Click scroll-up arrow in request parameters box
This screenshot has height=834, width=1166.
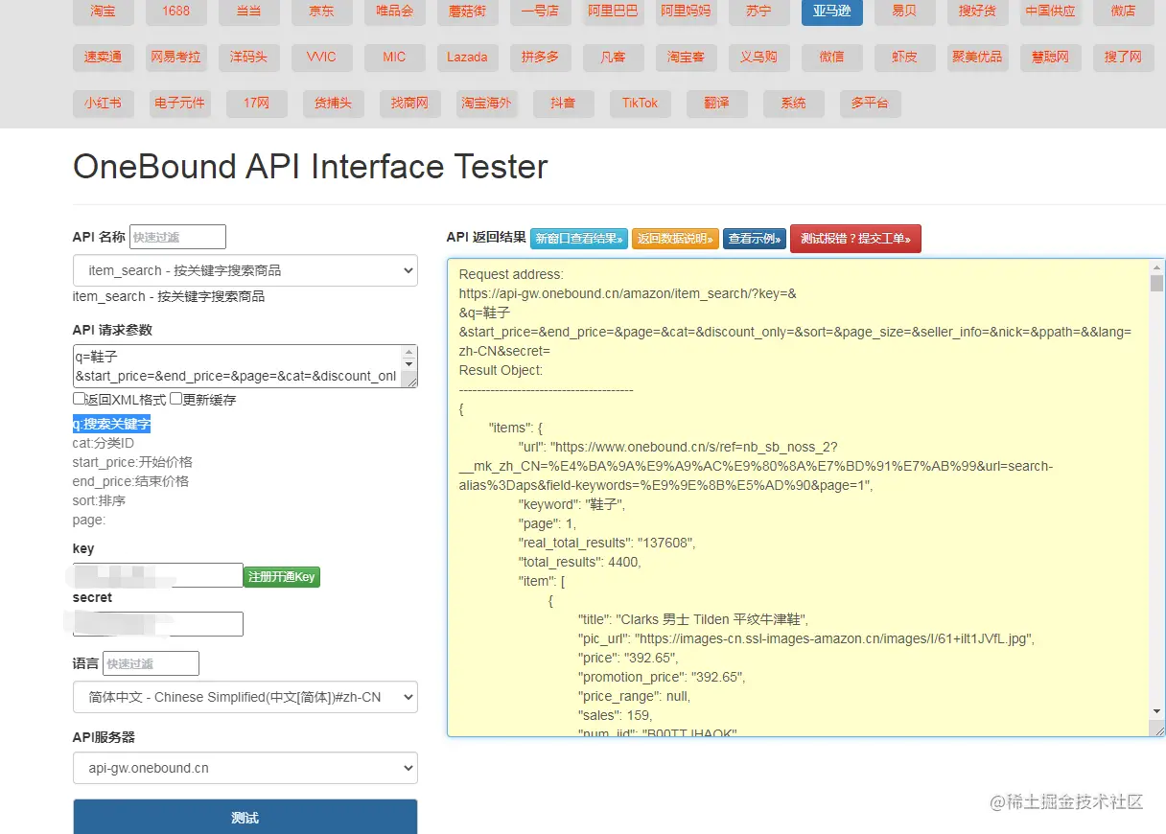click(x=410, y=353)
